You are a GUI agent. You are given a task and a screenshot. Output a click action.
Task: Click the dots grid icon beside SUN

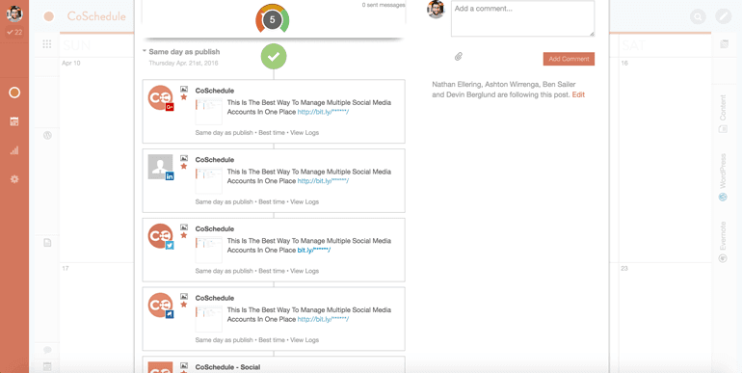pyautogui.click(x=47, y=44)
